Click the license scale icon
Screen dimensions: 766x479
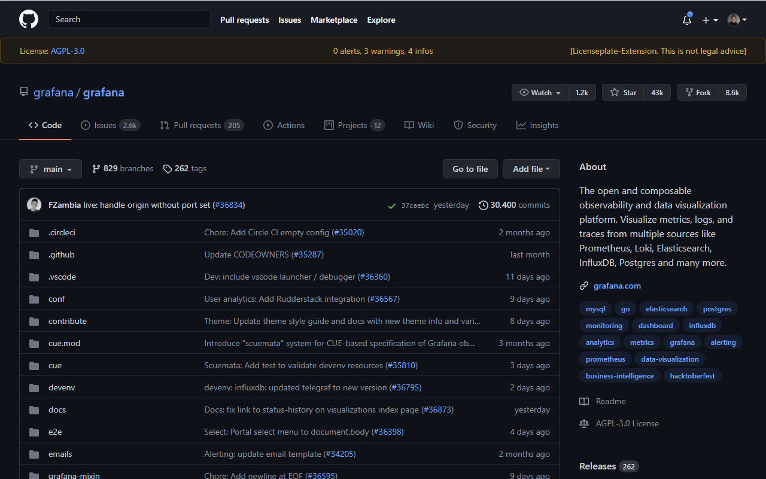584,423
